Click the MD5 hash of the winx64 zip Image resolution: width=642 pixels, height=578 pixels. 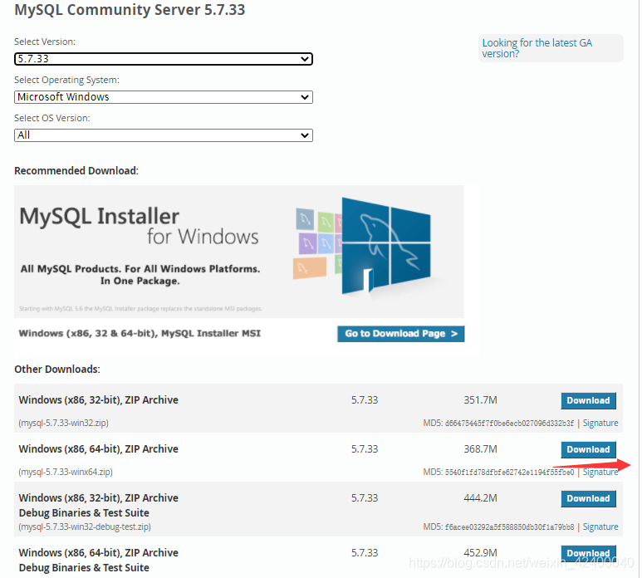click(x=509, y=473)
